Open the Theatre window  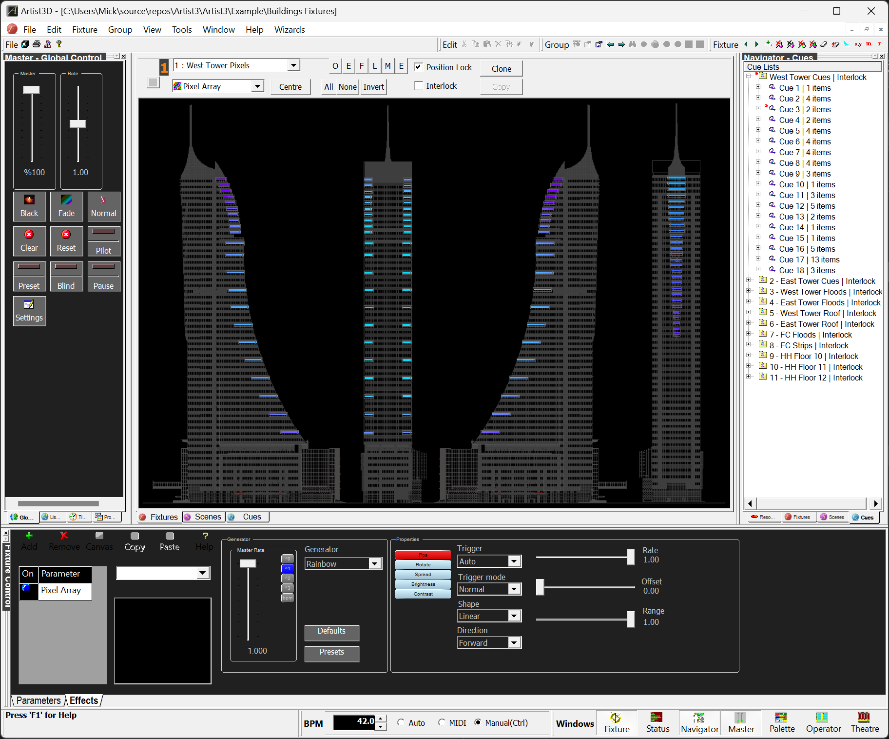(x=865, y=722)
